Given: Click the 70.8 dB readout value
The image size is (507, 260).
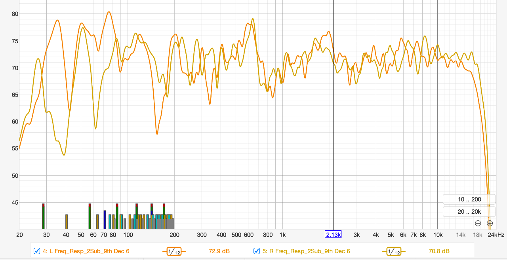Looking at the screenshot, I should coord(439,251).
